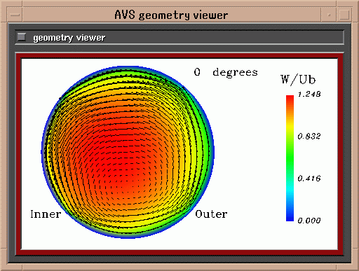Click the 0.416 legend value
The height and width of the screenshot is (271, 359).
coord(309,179)
